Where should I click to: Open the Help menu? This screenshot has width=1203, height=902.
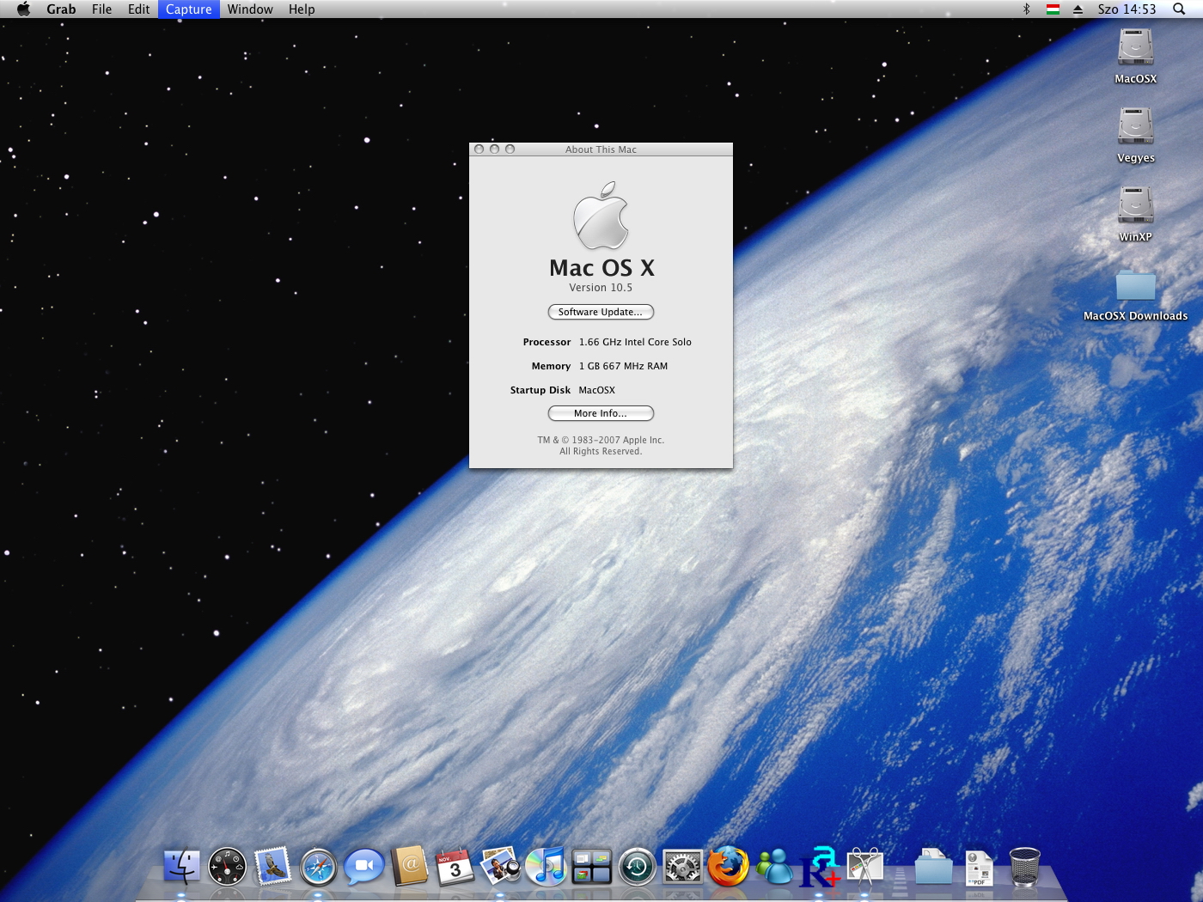pos(302,9)
